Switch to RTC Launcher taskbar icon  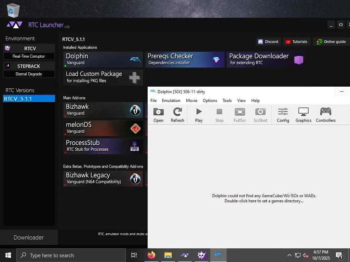coord(185,255)
